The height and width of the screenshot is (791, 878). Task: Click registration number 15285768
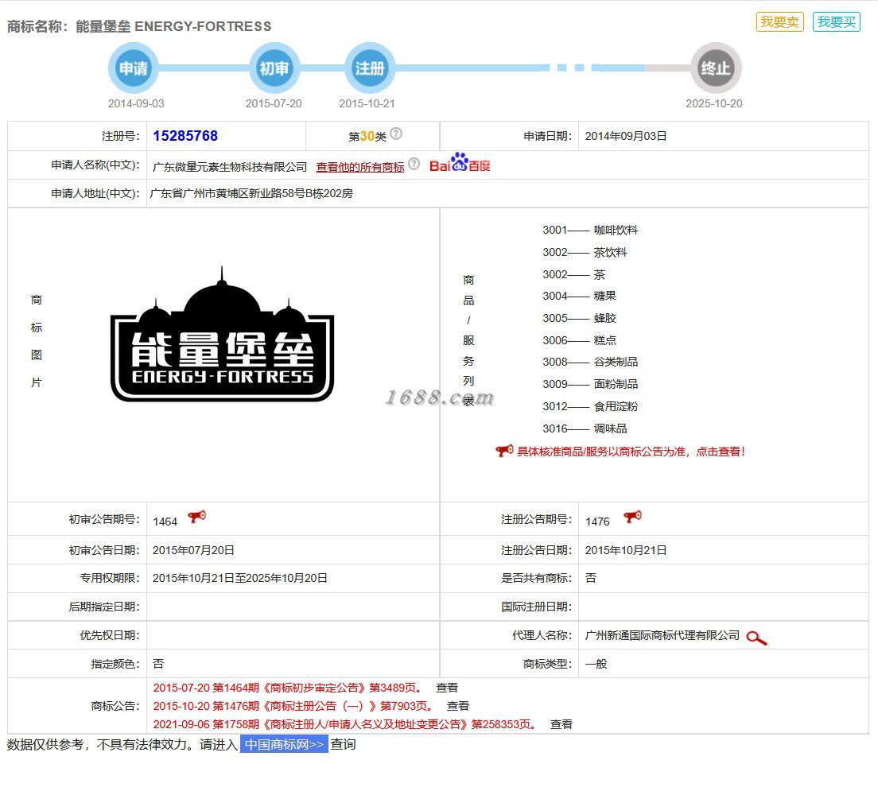[x=185, y=136]
